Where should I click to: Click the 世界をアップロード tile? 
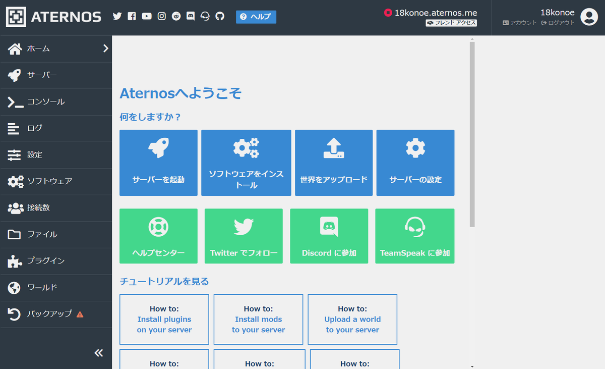click(x=334, y=163)
